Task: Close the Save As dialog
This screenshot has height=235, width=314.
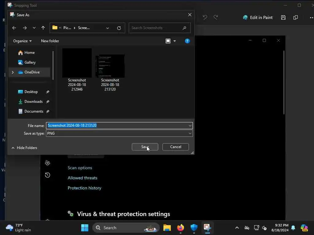Action: 190,15
